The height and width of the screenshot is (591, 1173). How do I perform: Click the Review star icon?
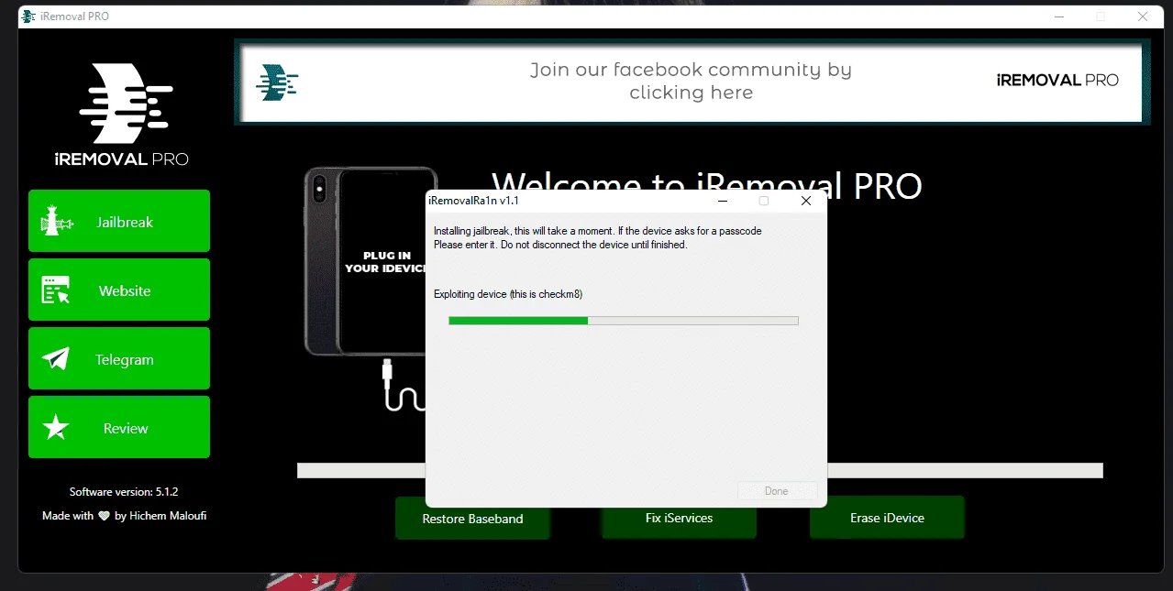(x=56, y=427)
